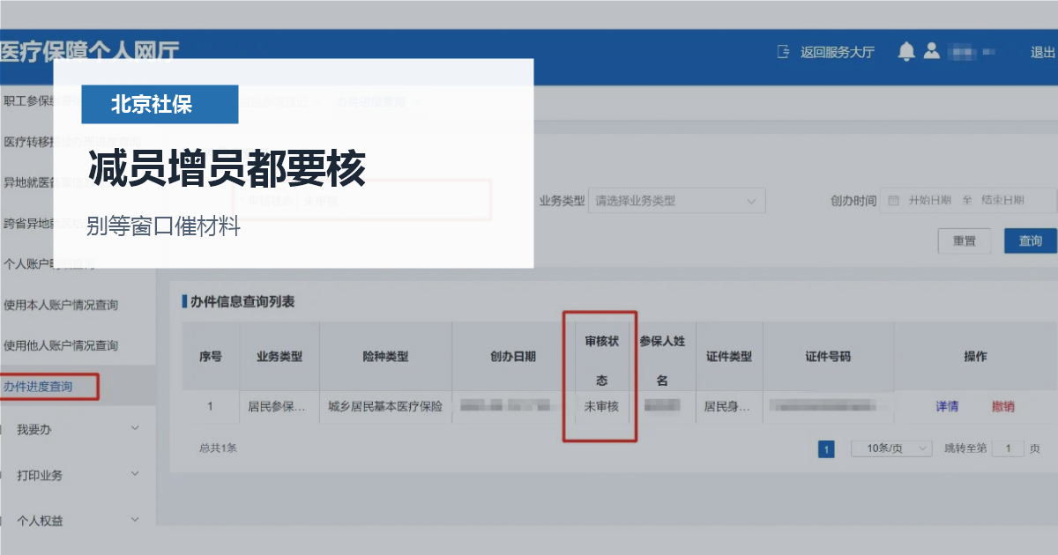Click the calendar icon in 创办时间
Viewport: 1058px width, 555px height.
click(893, 200)
